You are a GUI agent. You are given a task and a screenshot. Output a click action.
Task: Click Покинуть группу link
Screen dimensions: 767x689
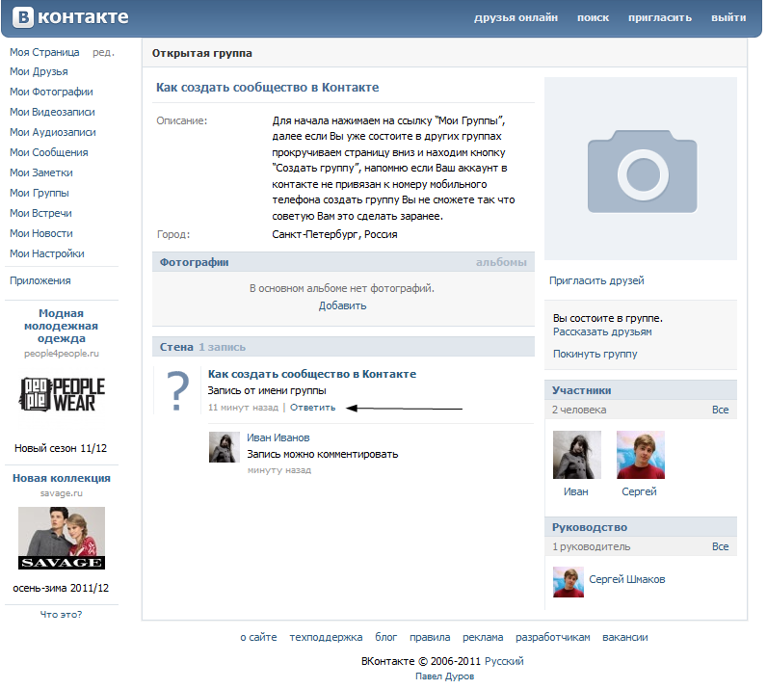597,356
